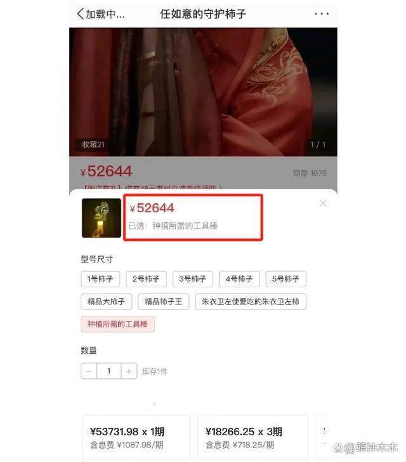This screenshot has width=406, height=462.
Task: Tap the red robe product image
Action: pos(203,92)
